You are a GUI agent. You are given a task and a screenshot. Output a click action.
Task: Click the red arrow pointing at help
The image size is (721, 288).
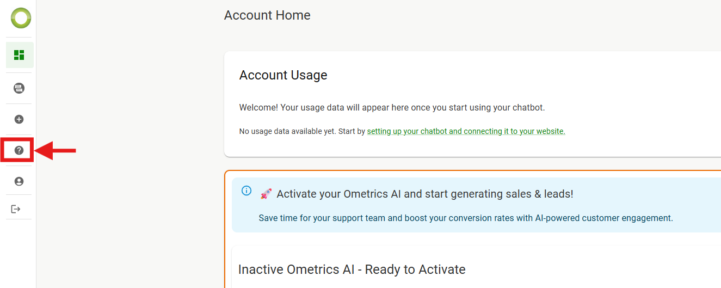tap(57, 151)
